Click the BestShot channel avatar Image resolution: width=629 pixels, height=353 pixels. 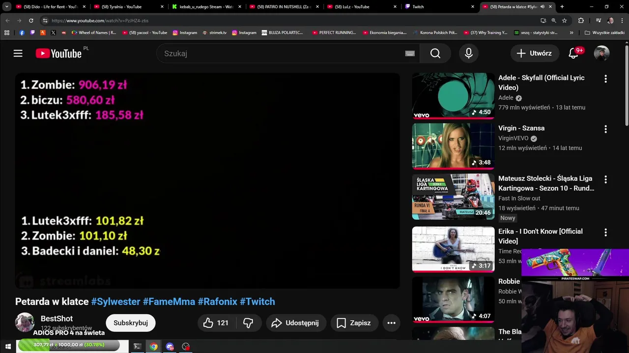point(25,322)
